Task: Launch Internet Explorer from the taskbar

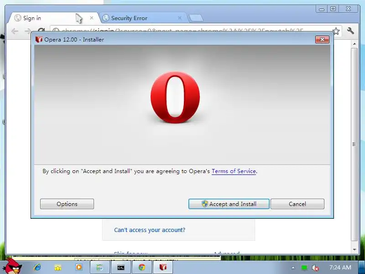Action: click(37, 267)
